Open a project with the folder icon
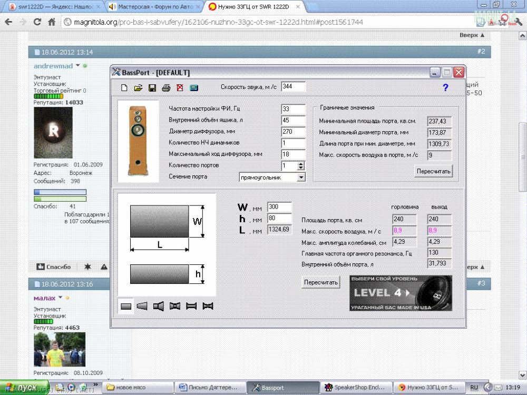The height and width of the screenshot is (395, 527). point(138,88)
